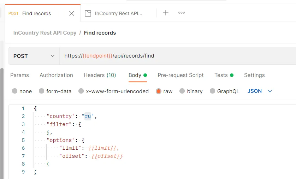Go to the Headers (10) tab

coord(100,75)
